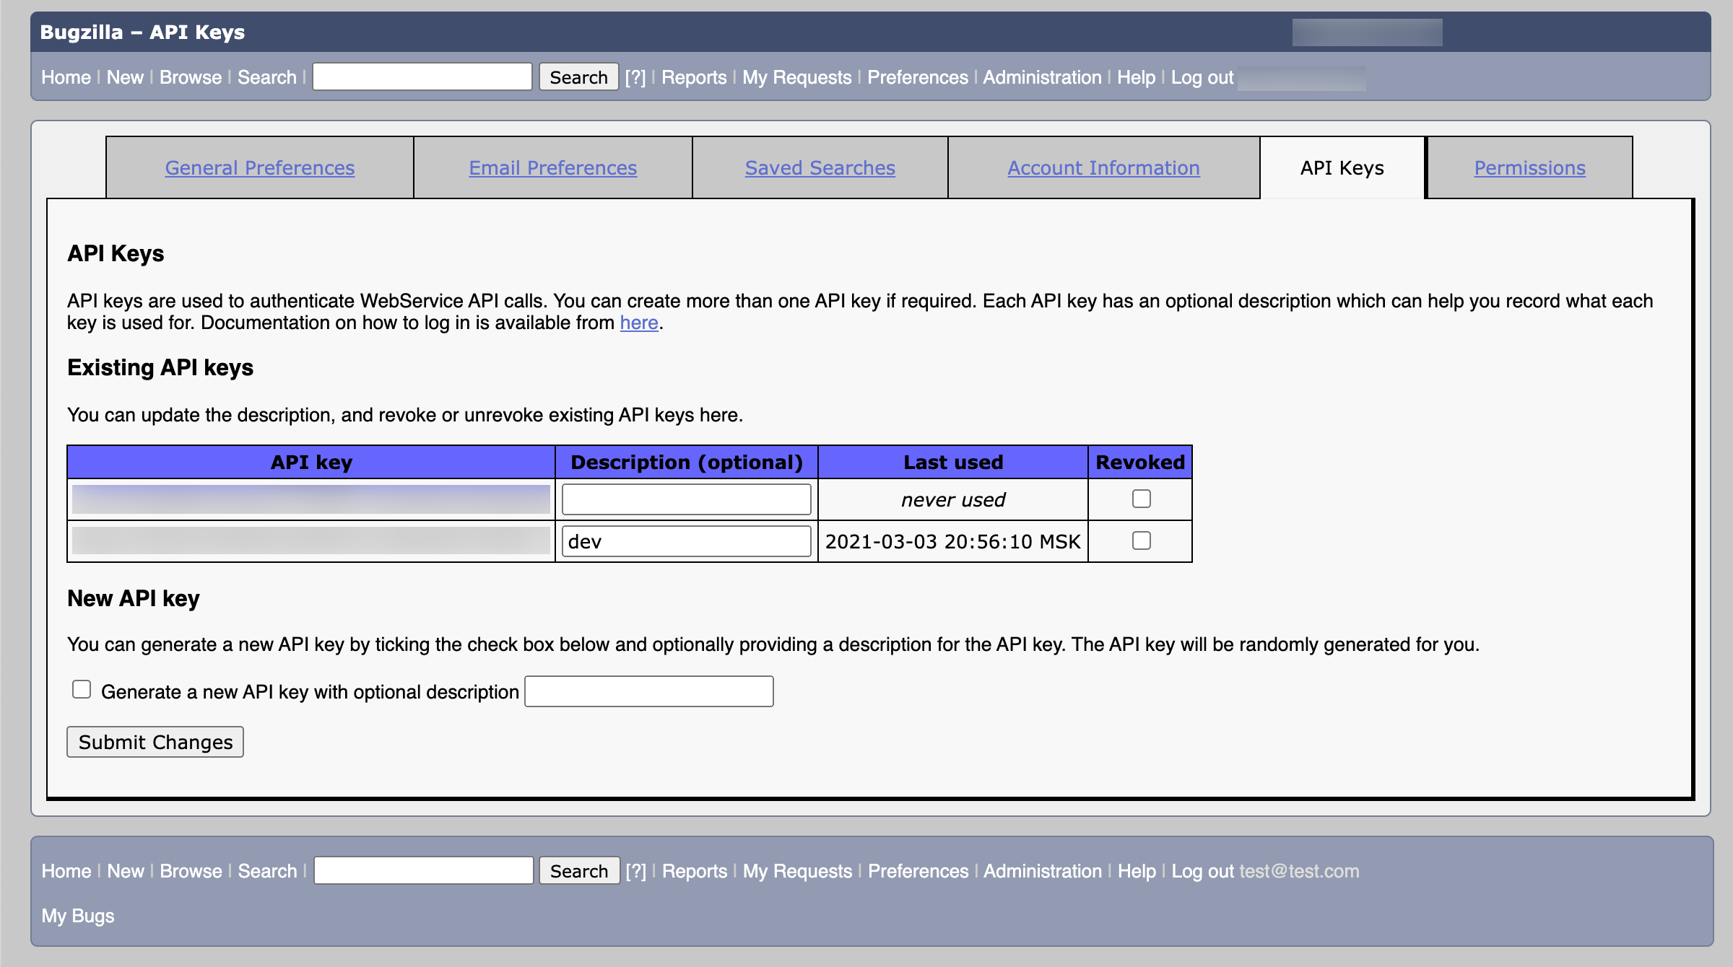This screenshot has width=1733, height=967.
Task: Click the Submit Changes button
Action: (x=155, y=741)
